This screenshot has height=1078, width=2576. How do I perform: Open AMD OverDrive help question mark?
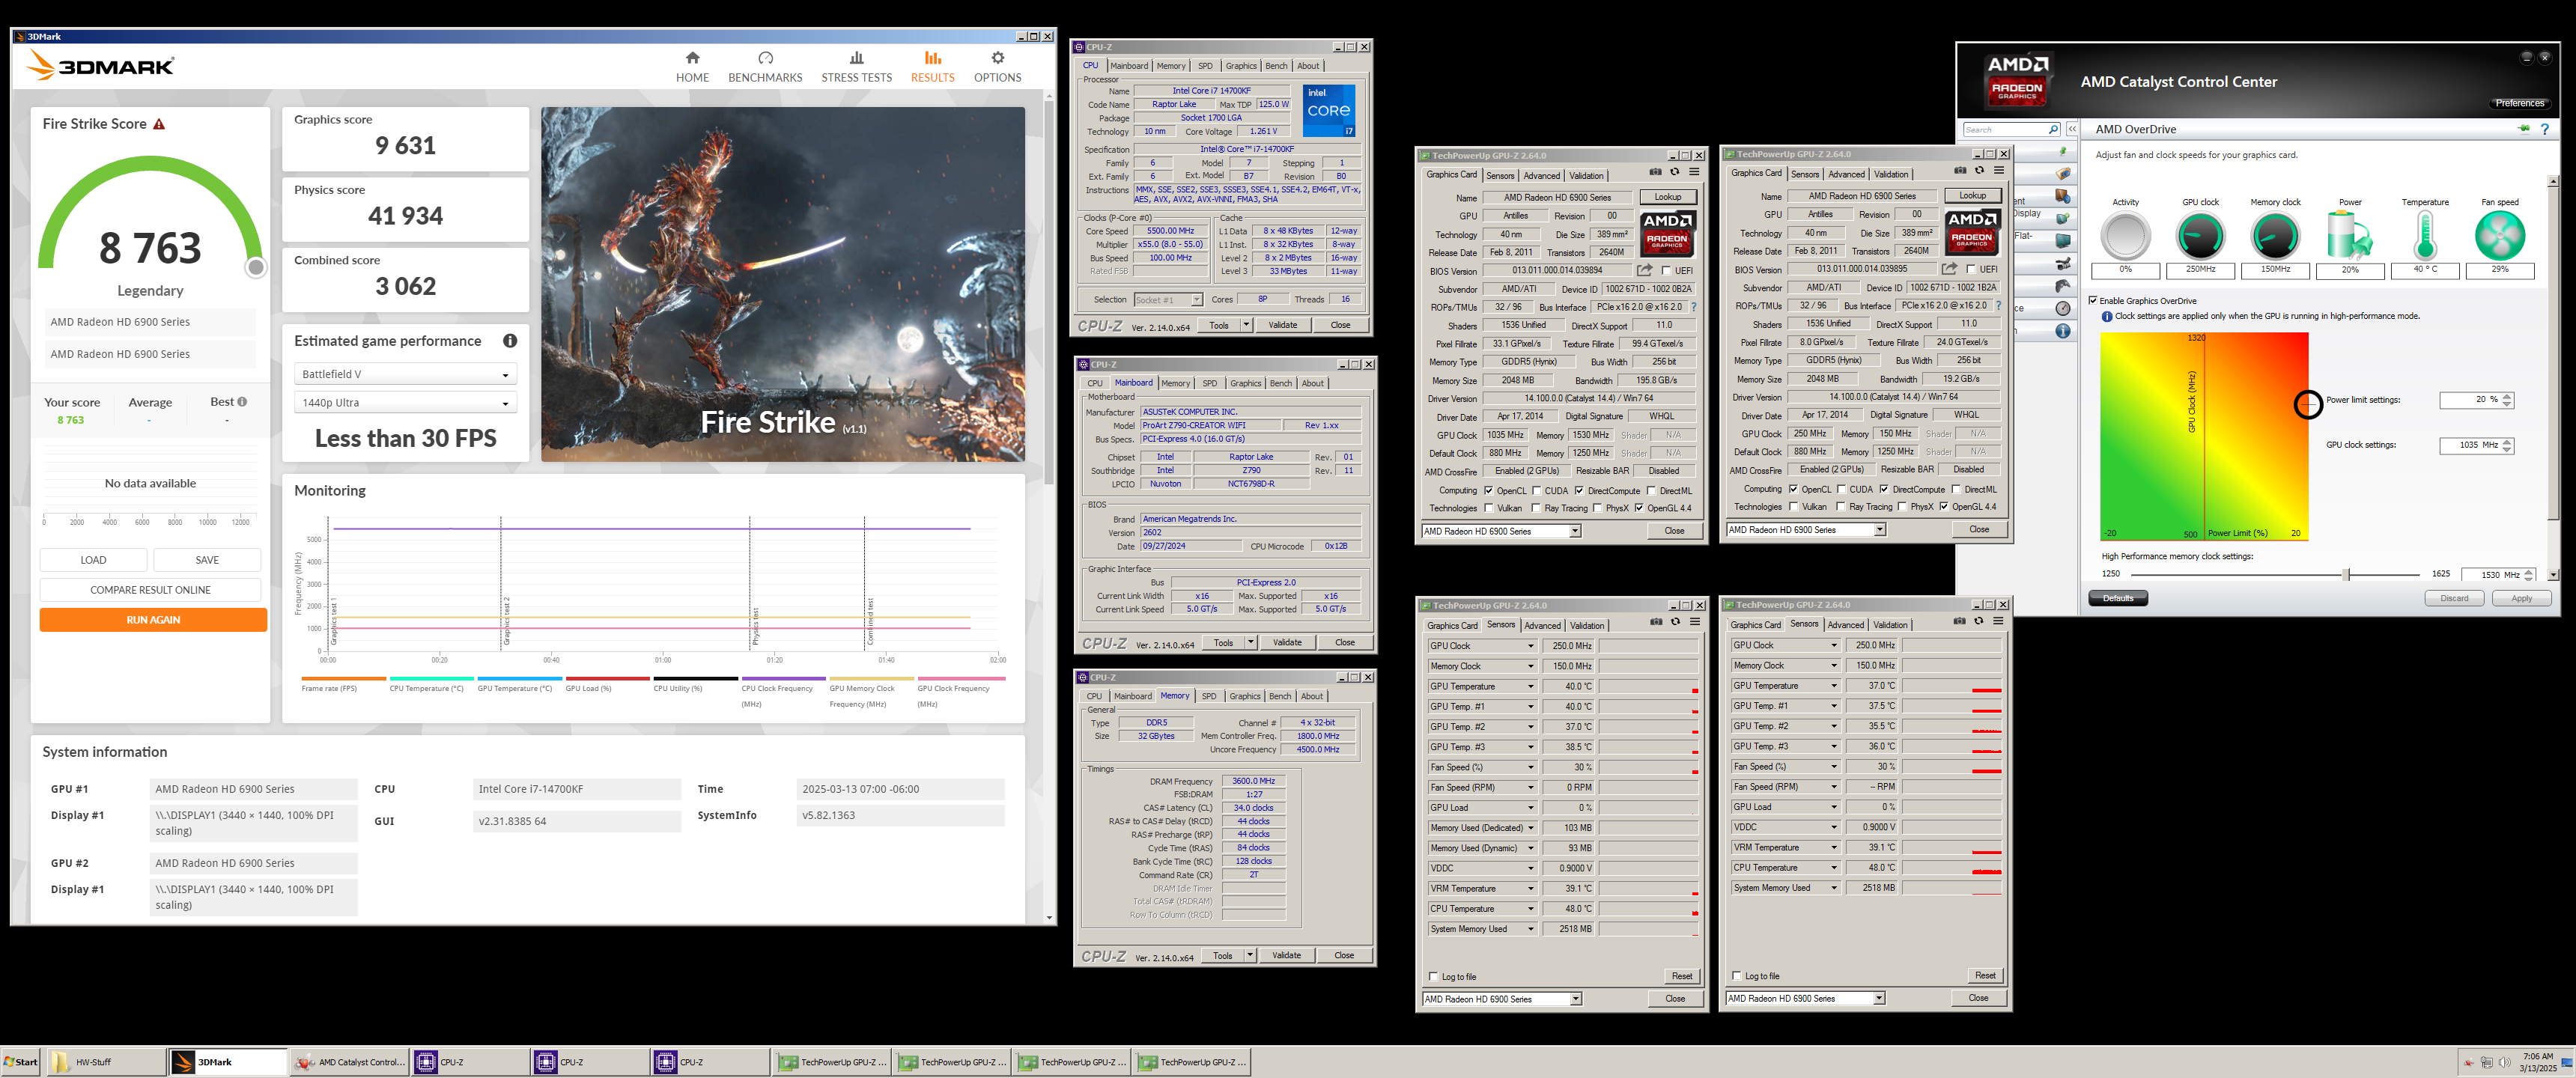2545,129
